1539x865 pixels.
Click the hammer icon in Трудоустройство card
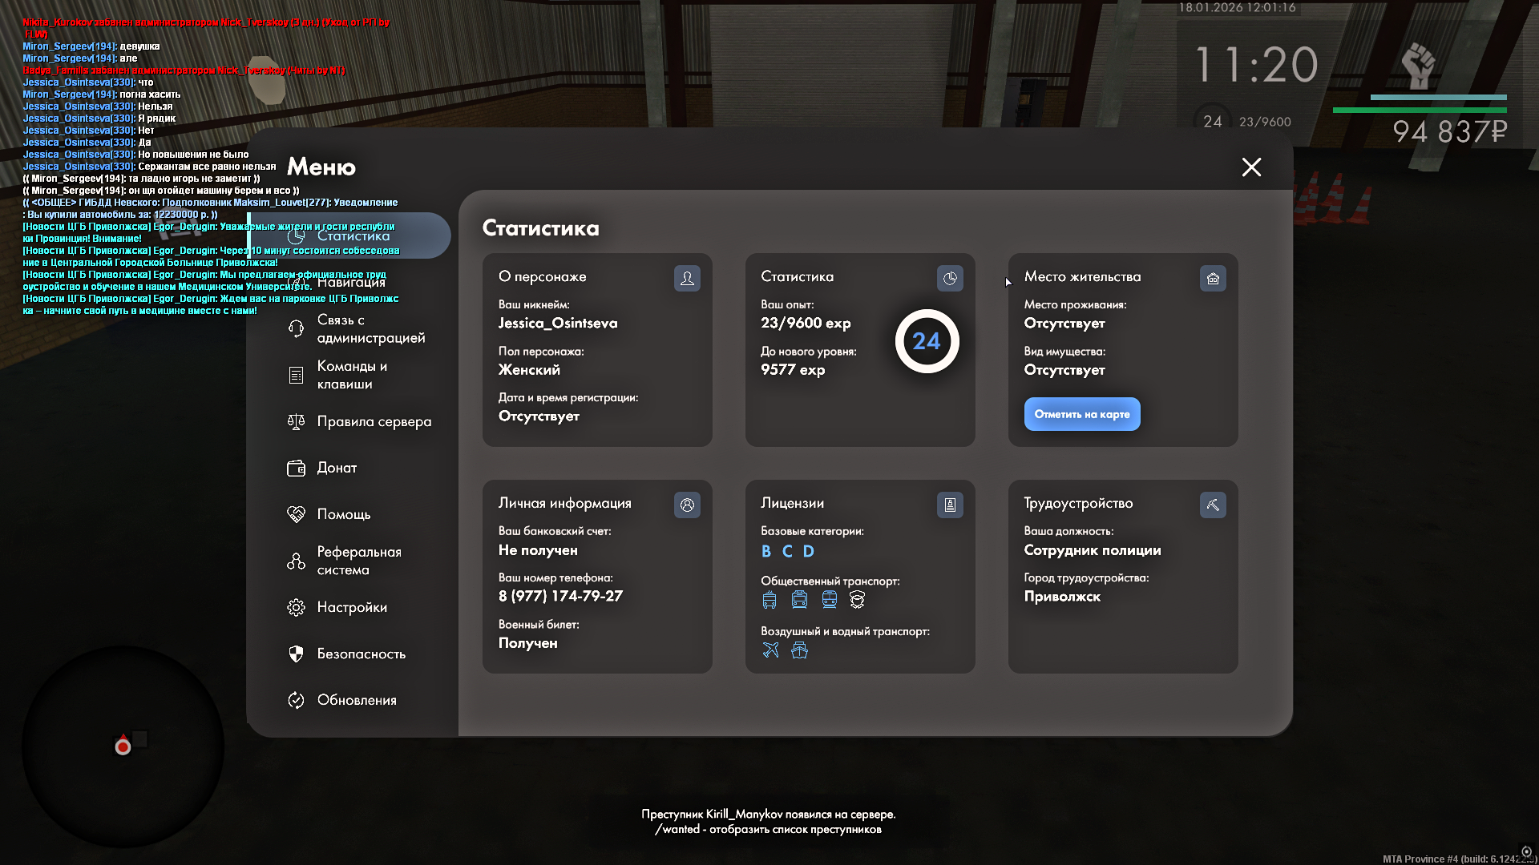coord(1213,505)
